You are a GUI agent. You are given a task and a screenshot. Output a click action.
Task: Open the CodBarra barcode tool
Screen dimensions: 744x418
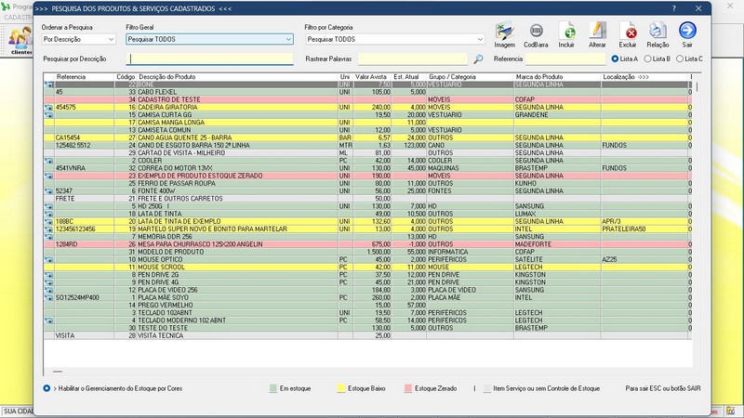coord(536,33)
